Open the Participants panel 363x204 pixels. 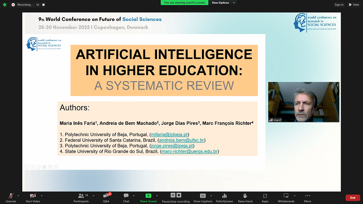[82, 198]
